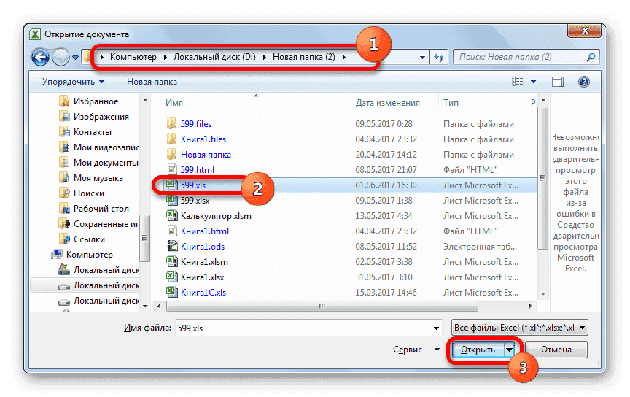Screen dimensions: 630x397
Task: Open recent locations dropdown next to Forward
Action: (76, 58)
